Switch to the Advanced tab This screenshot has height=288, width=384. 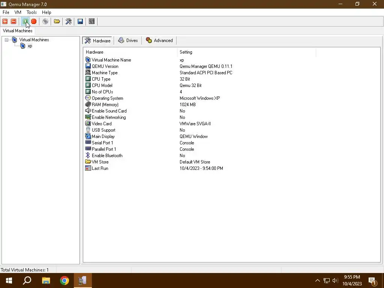159,40
